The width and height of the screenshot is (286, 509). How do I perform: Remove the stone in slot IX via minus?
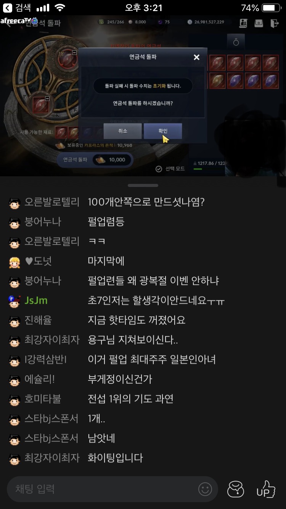pos(74,53)
